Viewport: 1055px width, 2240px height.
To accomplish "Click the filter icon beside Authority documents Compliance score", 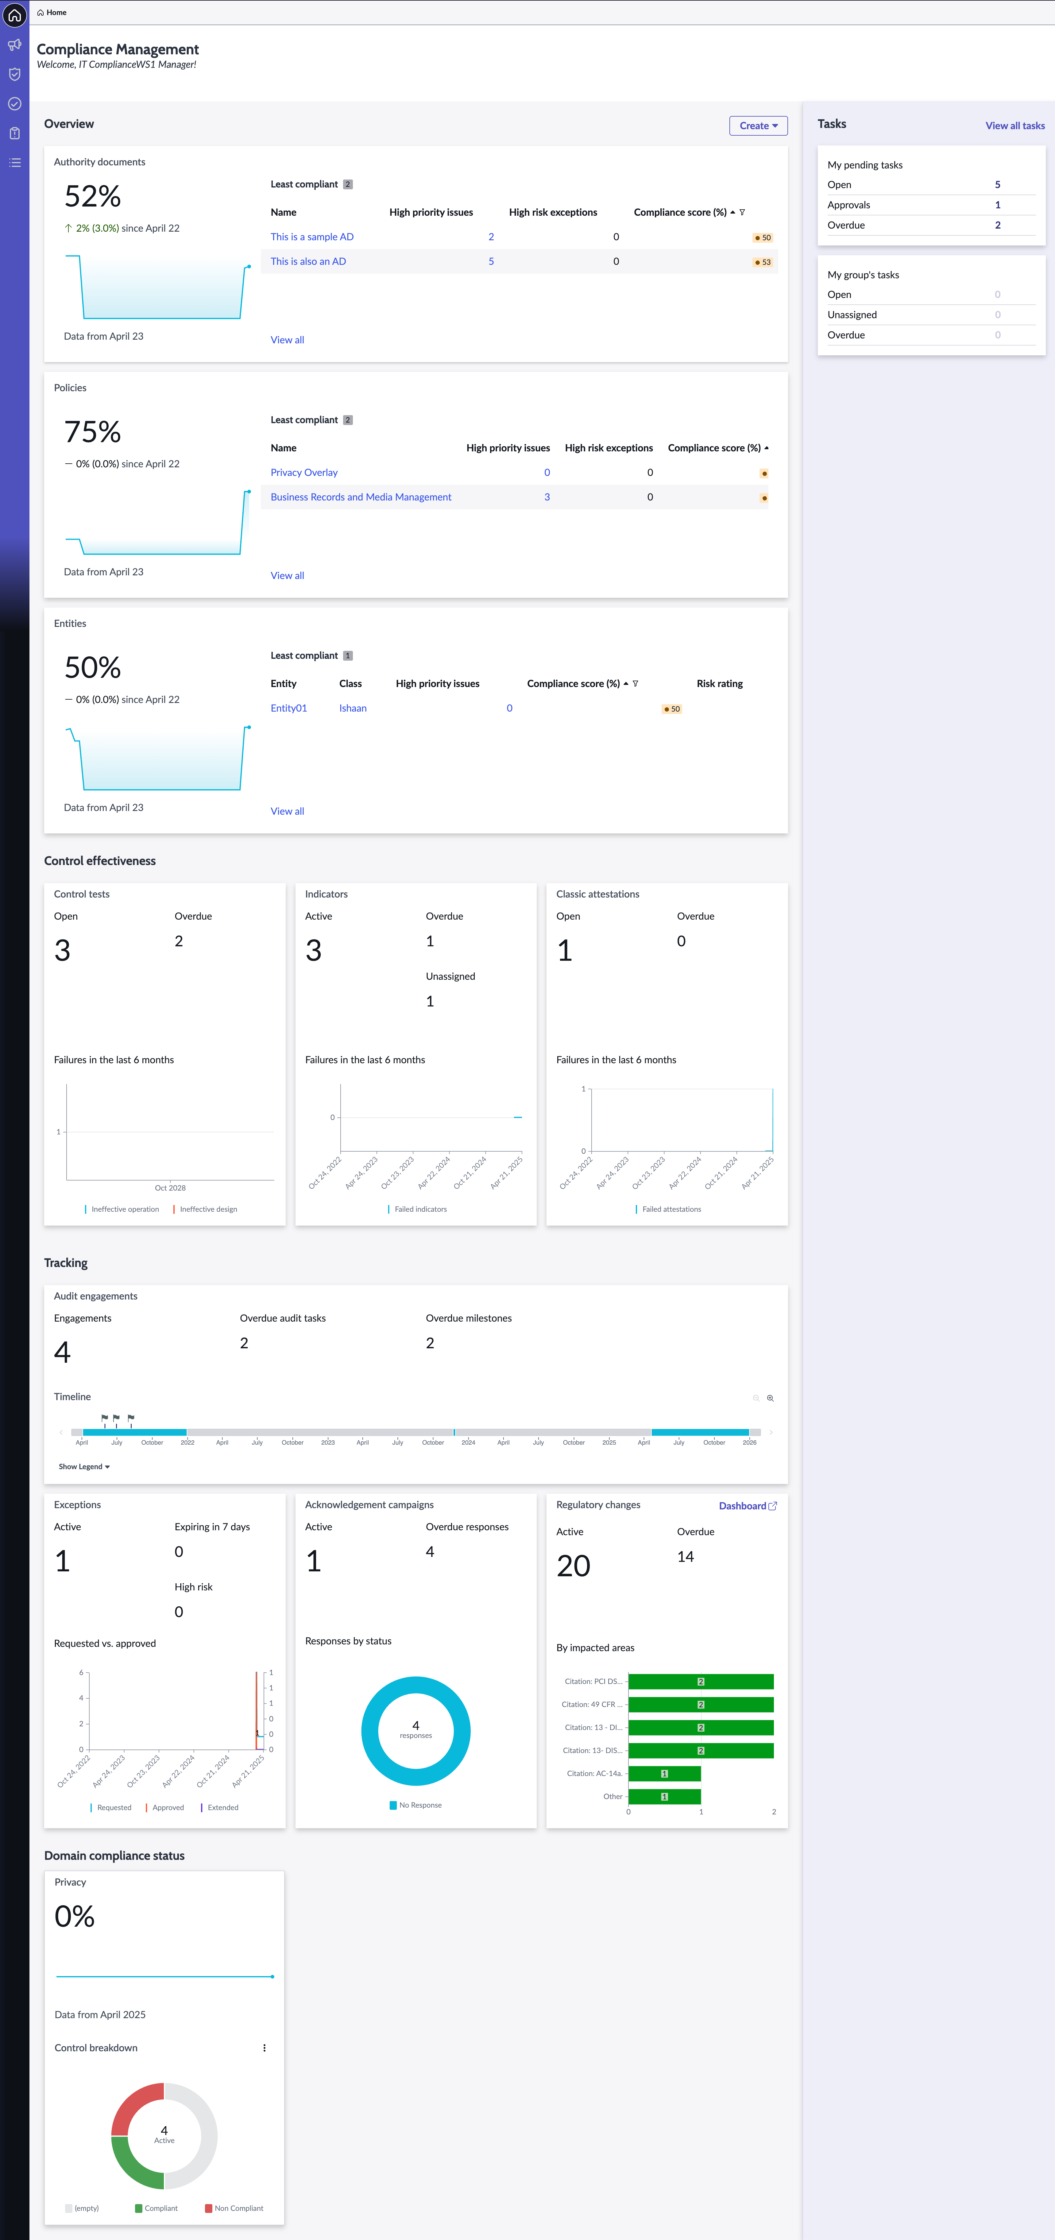I will (742, 212).
